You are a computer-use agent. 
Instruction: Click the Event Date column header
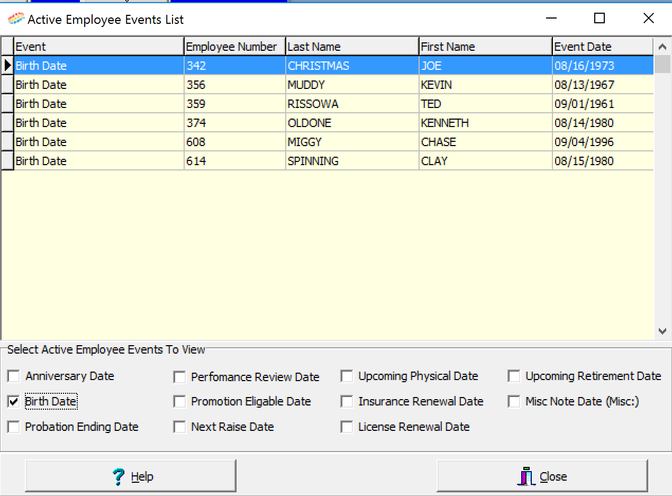[603, 47]
